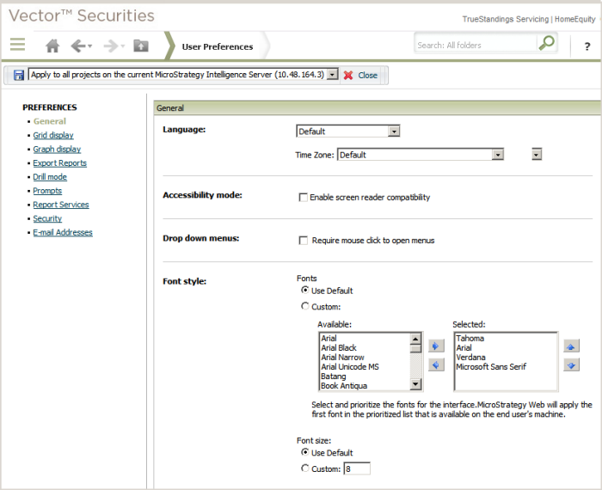
Task: Click the Forward arrow icon
Action: click(111, 46)
